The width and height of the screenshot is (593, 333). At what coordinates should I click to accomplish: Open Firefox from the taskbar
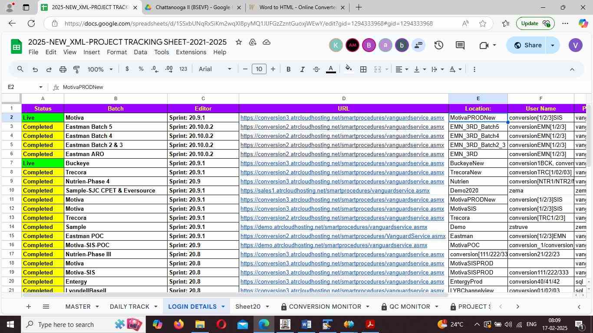[x=178, y=324]
